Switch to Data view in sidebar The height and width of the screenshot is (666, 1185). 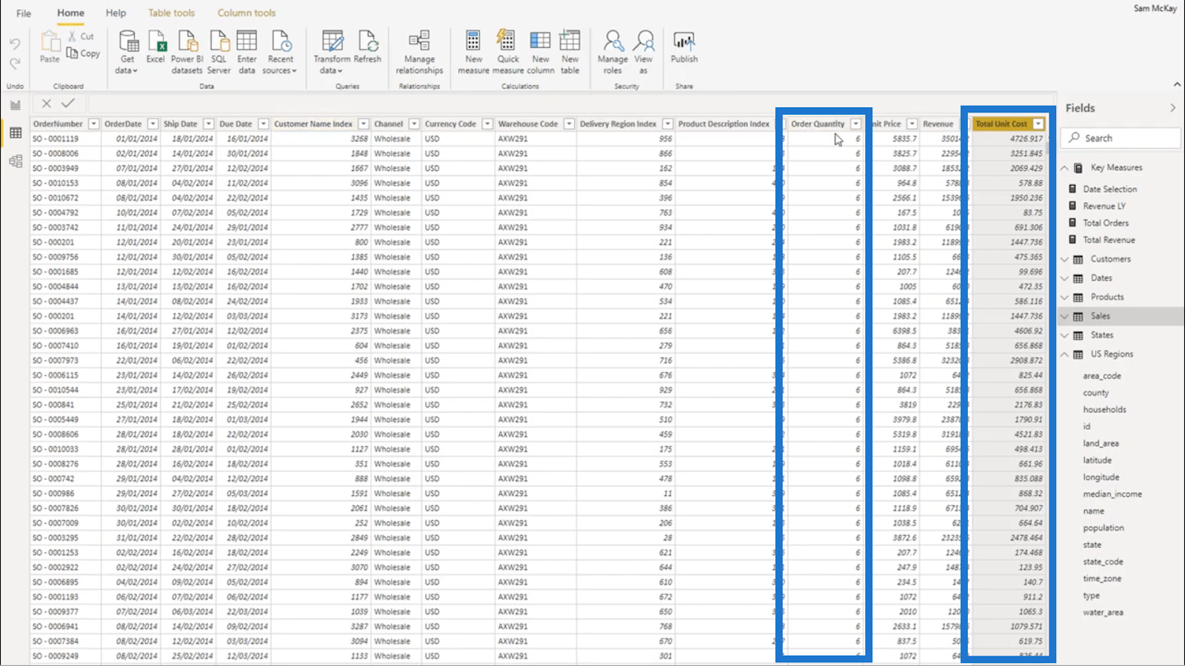16,133
